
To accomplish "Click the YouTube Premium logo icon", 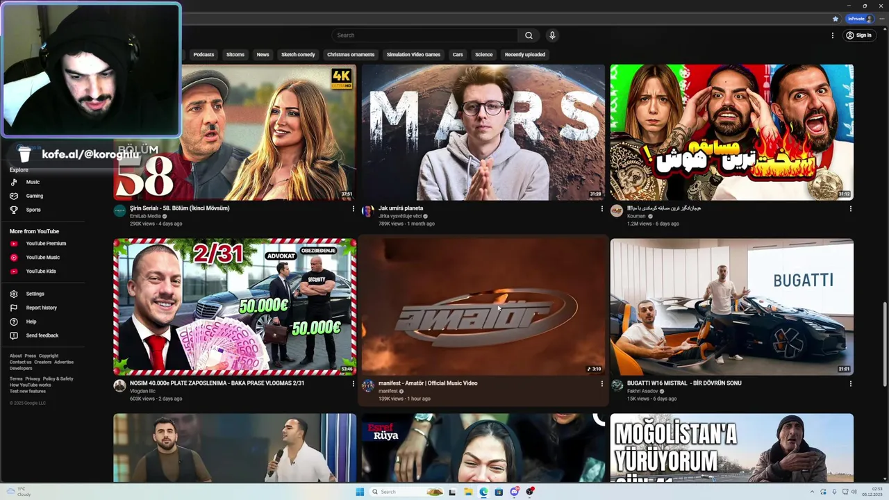I will tap(14, 244).
